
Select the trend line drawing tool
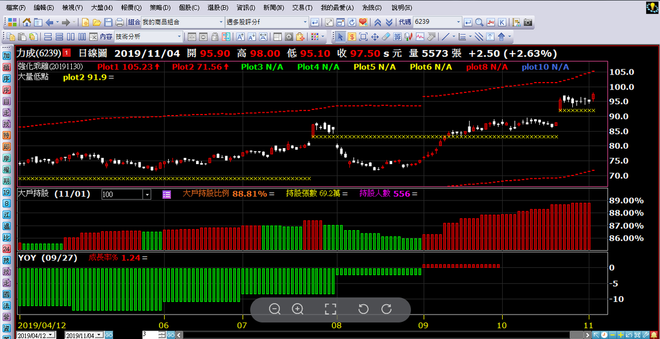[x=446, y=36]
